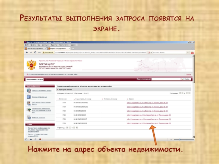Screen dimensions: 219x164
Task: Click the Найти portal search button
Action: [x=186, y=79]
